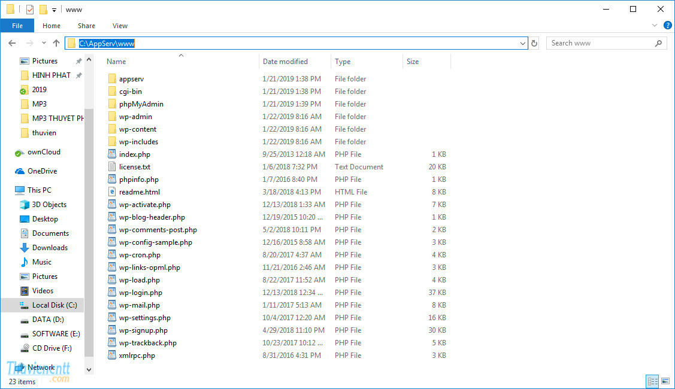Image resolution: width=675 pixels, height=389 pixels.
Task: Open Help with the question mark icon
Action: [x=668, y=25]
